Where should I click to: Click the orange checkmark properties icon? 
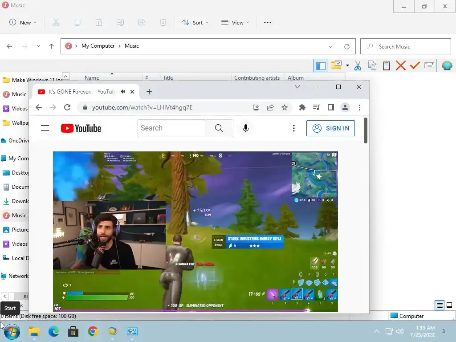pyautogui.click(x=415, y=65)
